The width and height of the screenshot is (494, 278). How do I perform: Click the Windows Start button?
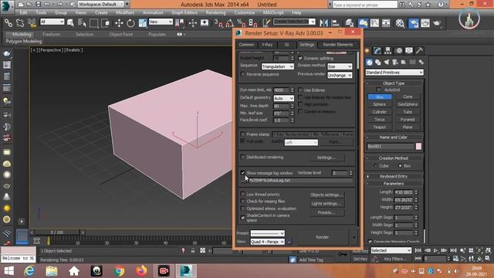point(8,271)
